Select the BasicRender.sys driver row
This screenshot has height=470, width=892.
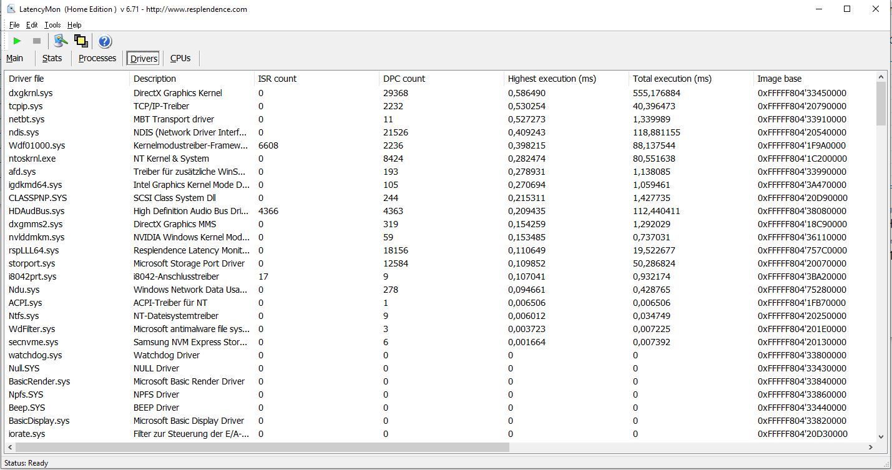(x=440, y=381)
